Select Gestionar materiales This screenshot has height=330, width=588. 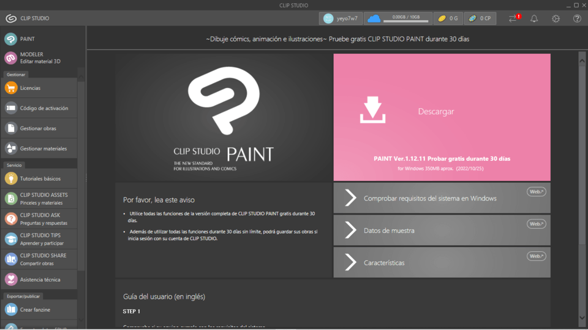39,148
